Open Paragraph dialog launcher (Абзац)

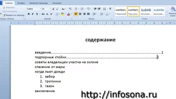click(x=111, y=19)
